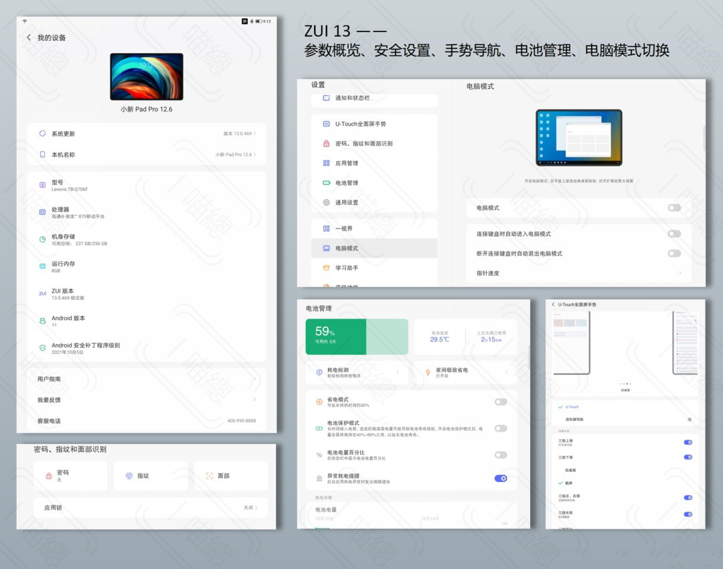Enable the 电池保护模式 switch

[501, 428]
